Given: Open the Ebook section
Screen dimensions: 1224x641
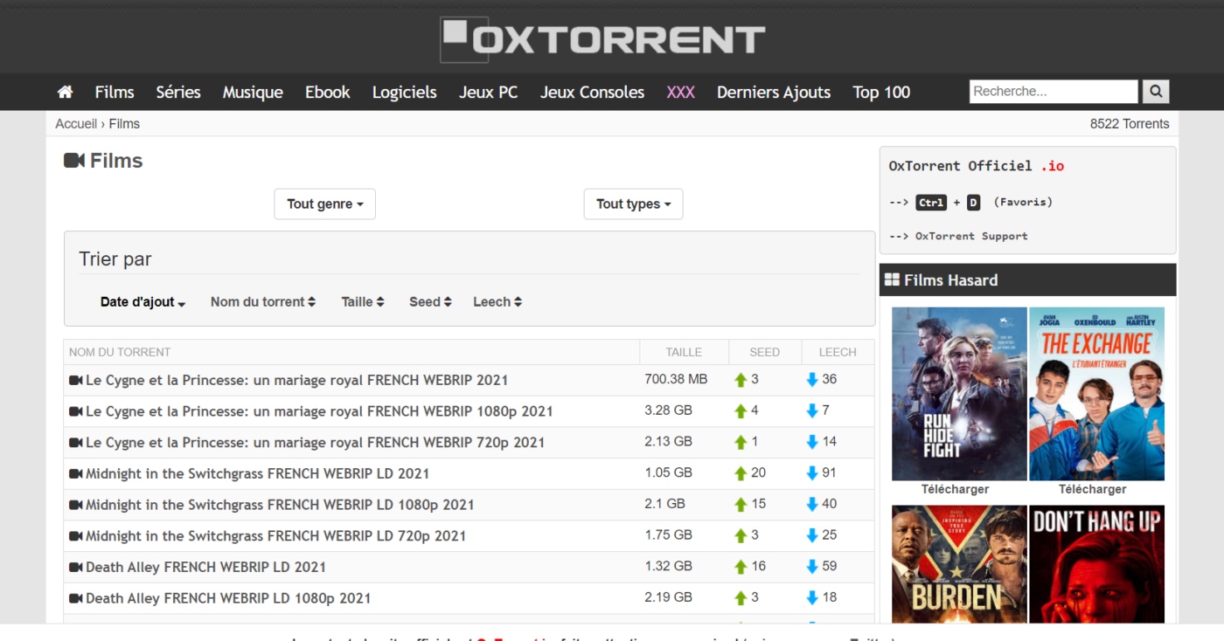Looking at the screenshot, I should (x=328, y=92).
